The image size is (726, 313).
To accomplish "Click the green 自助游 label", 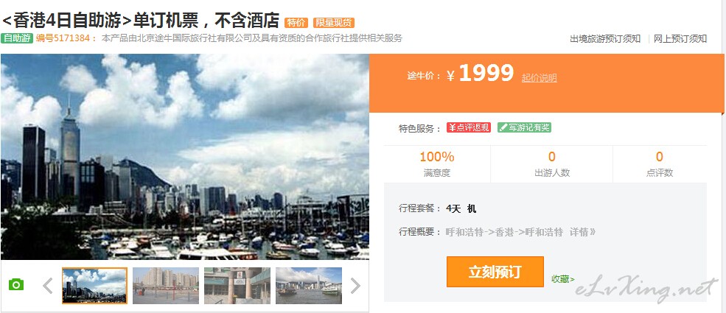I will [17, 38].
